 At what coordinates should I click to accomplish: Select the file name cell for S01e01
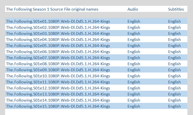point(58,21)
